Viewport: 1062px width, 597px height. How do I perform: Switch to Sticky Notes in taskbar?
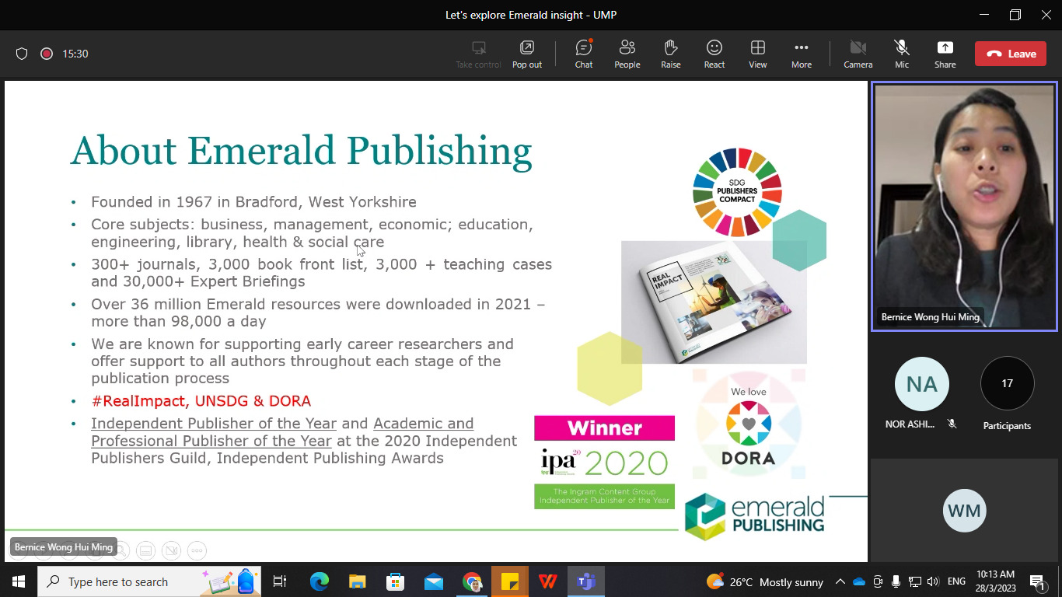[x=510, y=581]
